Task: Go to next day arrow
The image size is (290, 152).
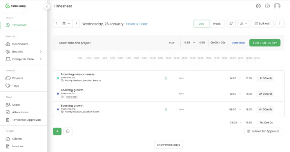Action: point(76,24)
